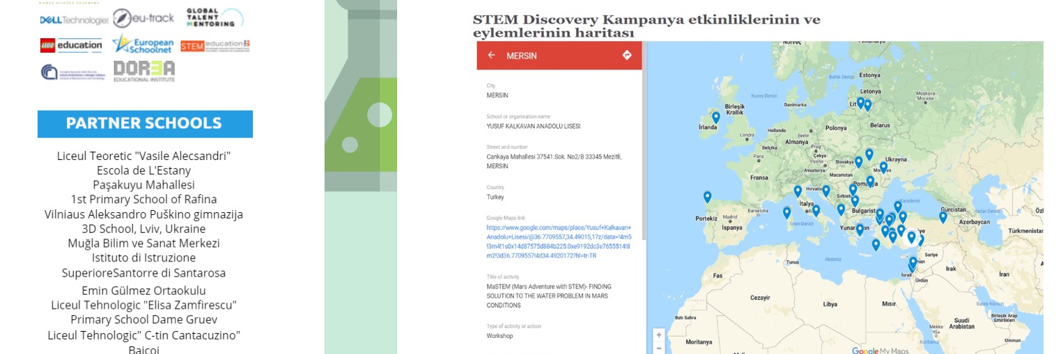This screenshot has height=354, width=1056.
Task: Click 3D School, Lviv, Ukraine entry
Action: (x=143, y=229)
